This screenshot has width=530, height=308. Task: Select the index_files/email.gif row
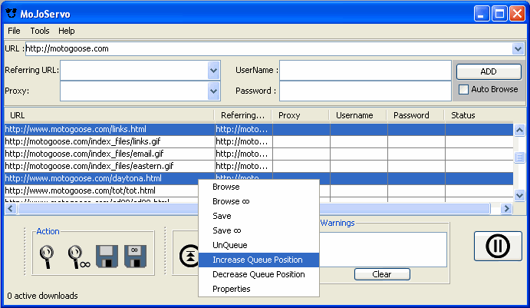tap(259, 154)
